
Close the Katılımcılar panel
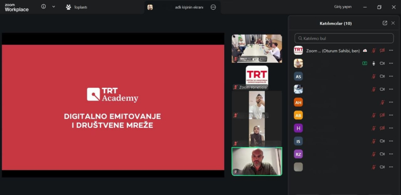[x=393, y=23]
